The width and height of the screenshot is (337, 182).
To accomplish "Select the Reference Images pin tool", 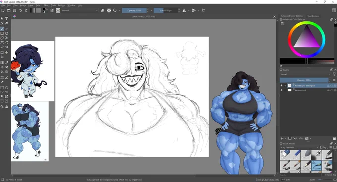I will pyautogui.click(x=2, y=82).
